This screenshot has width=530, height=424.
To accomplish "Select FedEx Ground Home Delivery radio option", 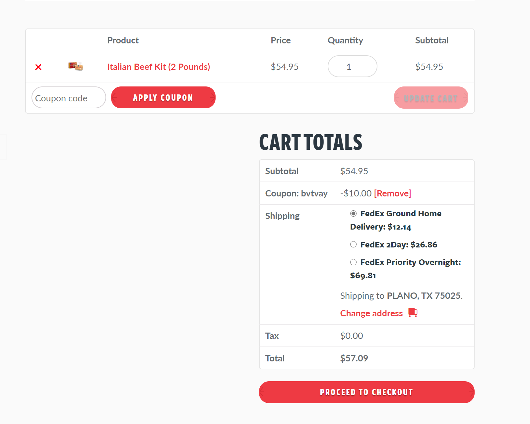I will (353, 214).
